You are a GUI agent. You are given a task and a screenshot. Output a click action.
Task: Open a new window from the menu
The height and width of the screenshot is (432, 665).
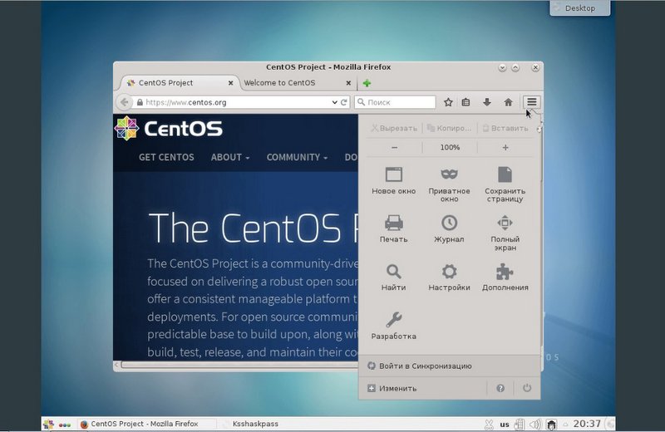click(x=393, y=180)
